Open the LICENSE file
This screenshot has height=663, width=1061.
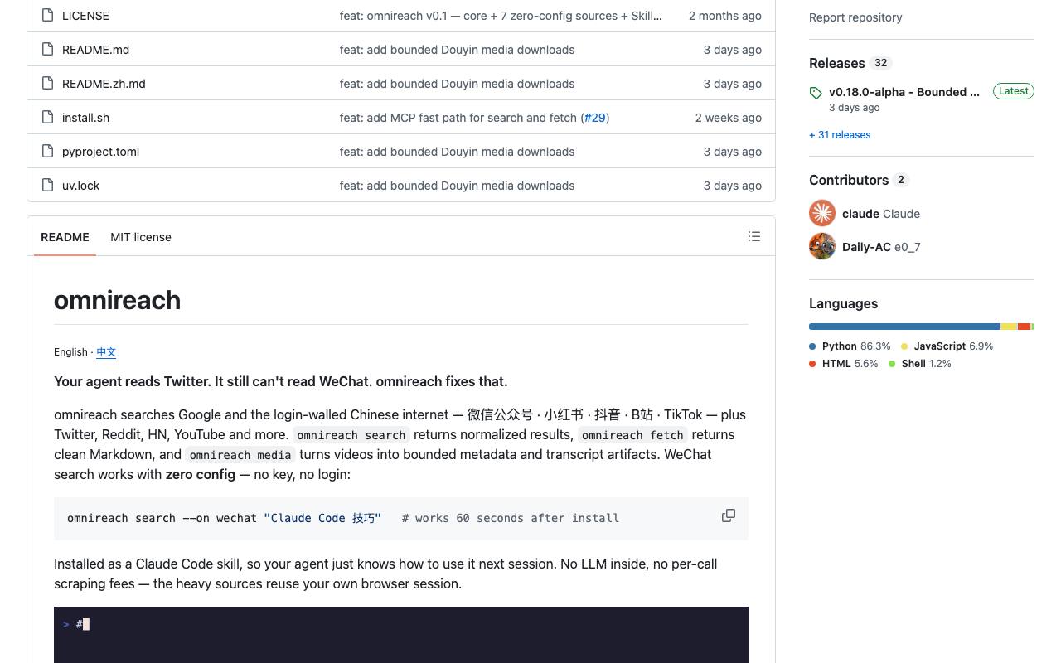[85, 16]
